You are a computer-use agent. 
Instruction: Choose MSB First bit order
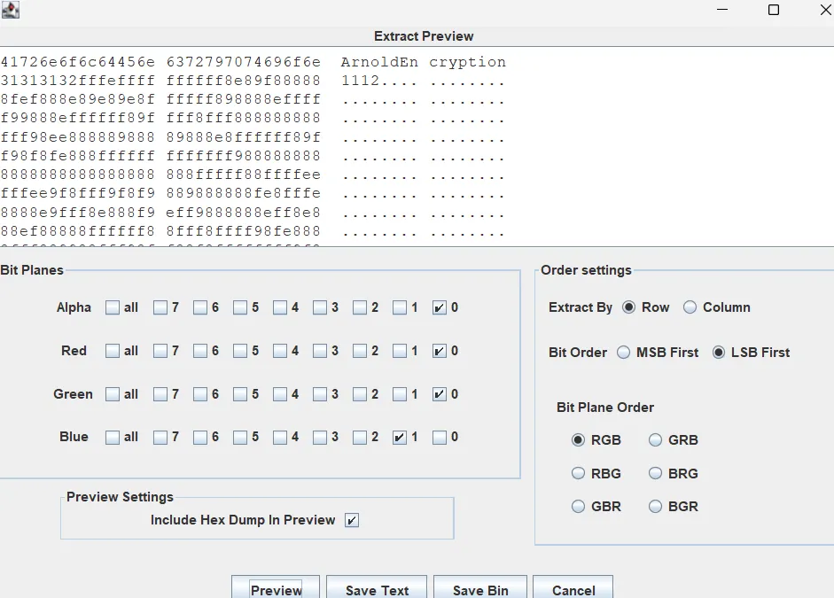click(623, 353)
